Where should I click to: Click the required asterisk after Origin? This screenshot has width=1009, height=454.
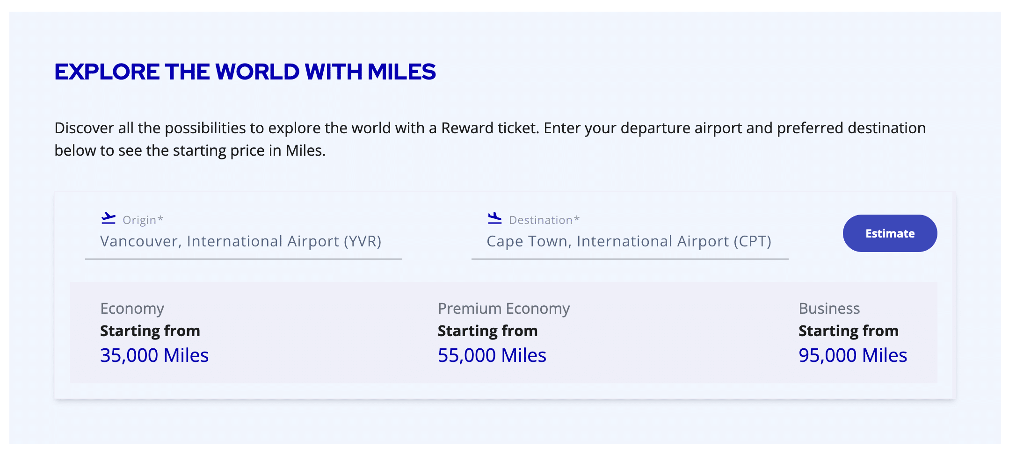160,219
